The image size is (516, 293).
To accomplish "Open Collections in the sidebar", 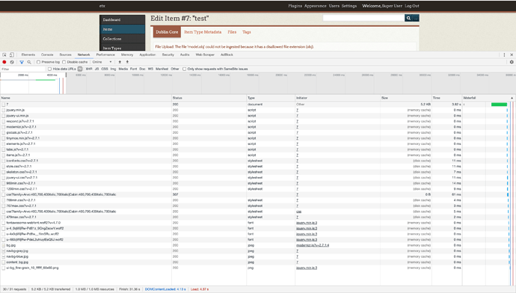I will 122,39.
